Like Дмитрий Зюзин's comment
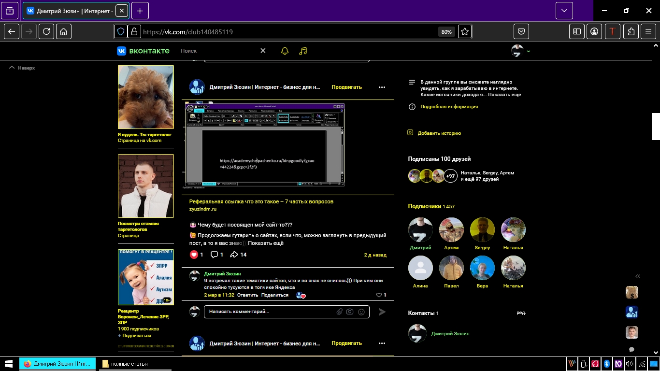Image resolution: width=660 pixels, height=371 pixels. click(379, 295)
